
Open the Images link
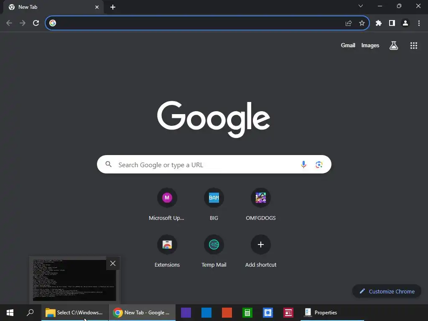pos(370,46)
